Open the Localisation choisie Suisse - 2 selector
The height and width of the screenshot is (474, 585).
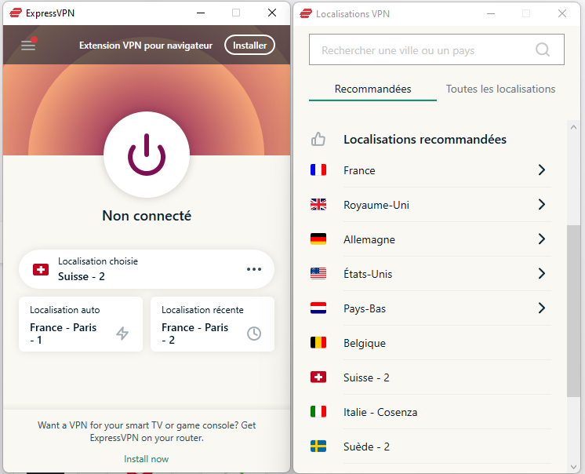click(147, 269)
